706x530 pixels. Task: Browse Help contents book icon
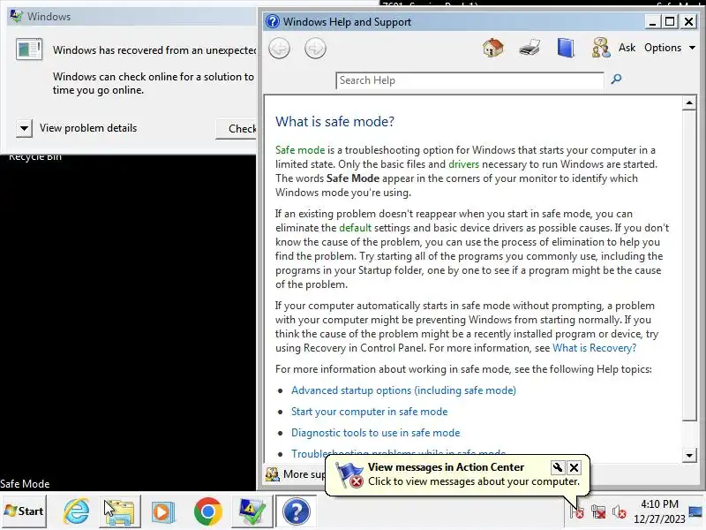click(566, 48)
